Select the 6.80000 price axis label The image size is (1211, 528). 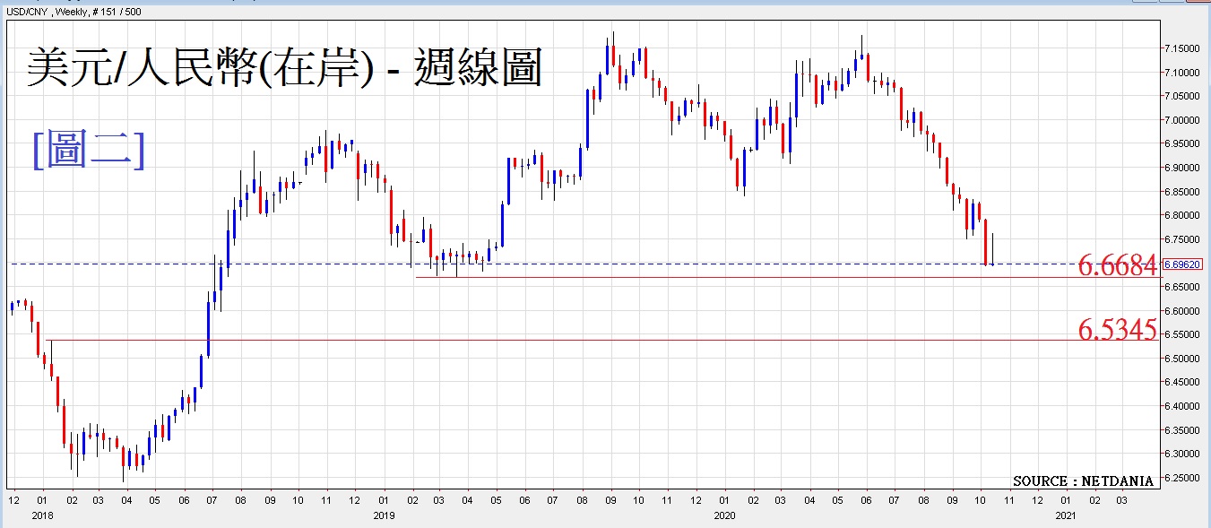(x=1183, y=215)
